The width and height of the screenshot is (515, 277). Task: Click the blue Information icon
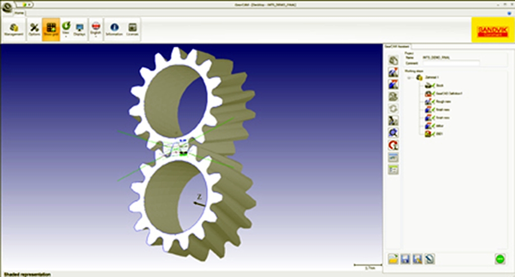[x=114, y=30]
